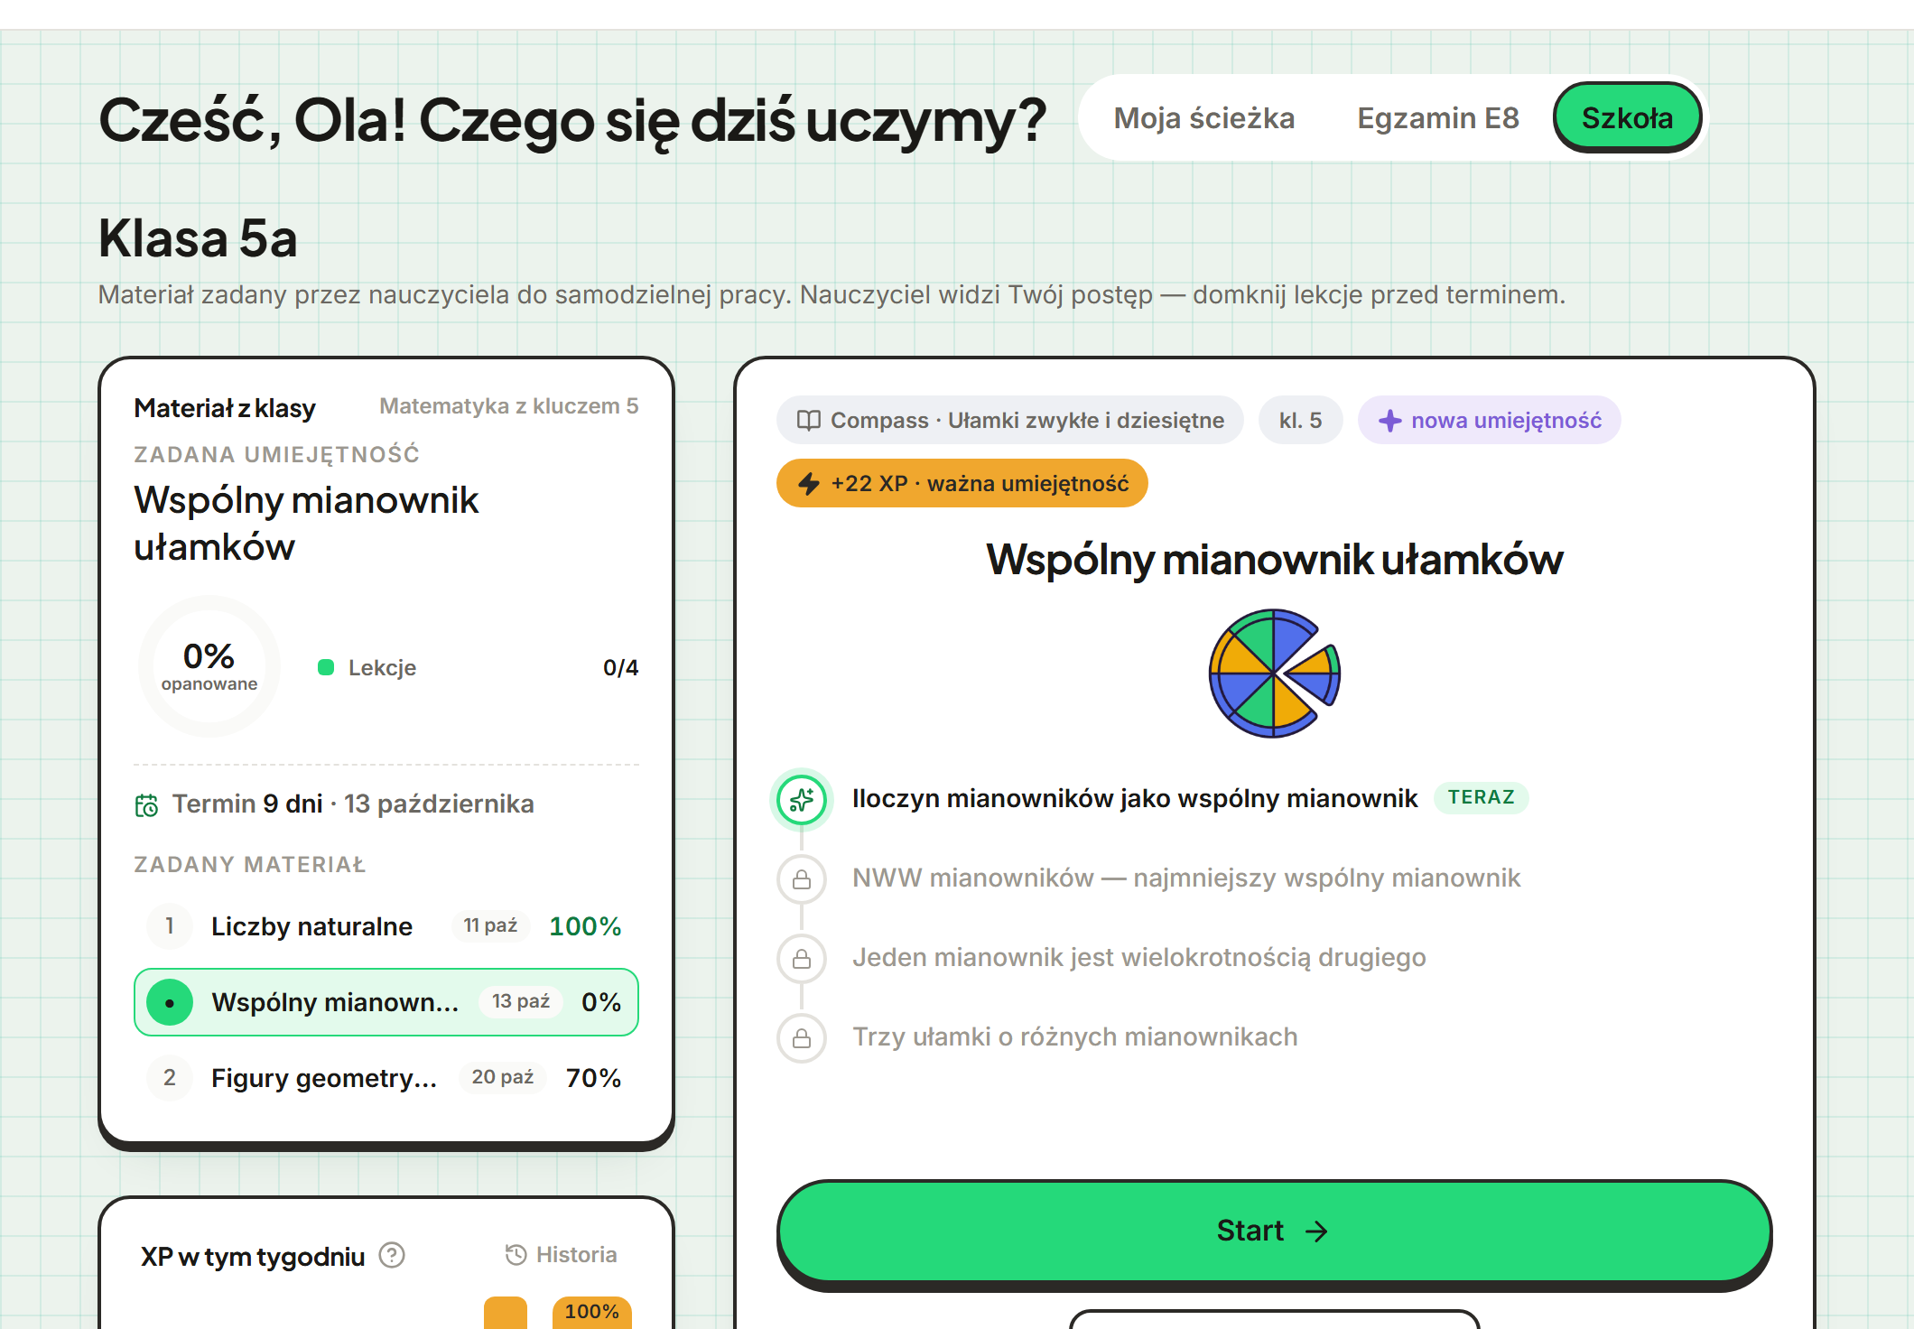This screenshot has width=1914, height=1329.
Task: Click the green dot marker of Wspólny mianown... row
Action: click(170, 1002)
